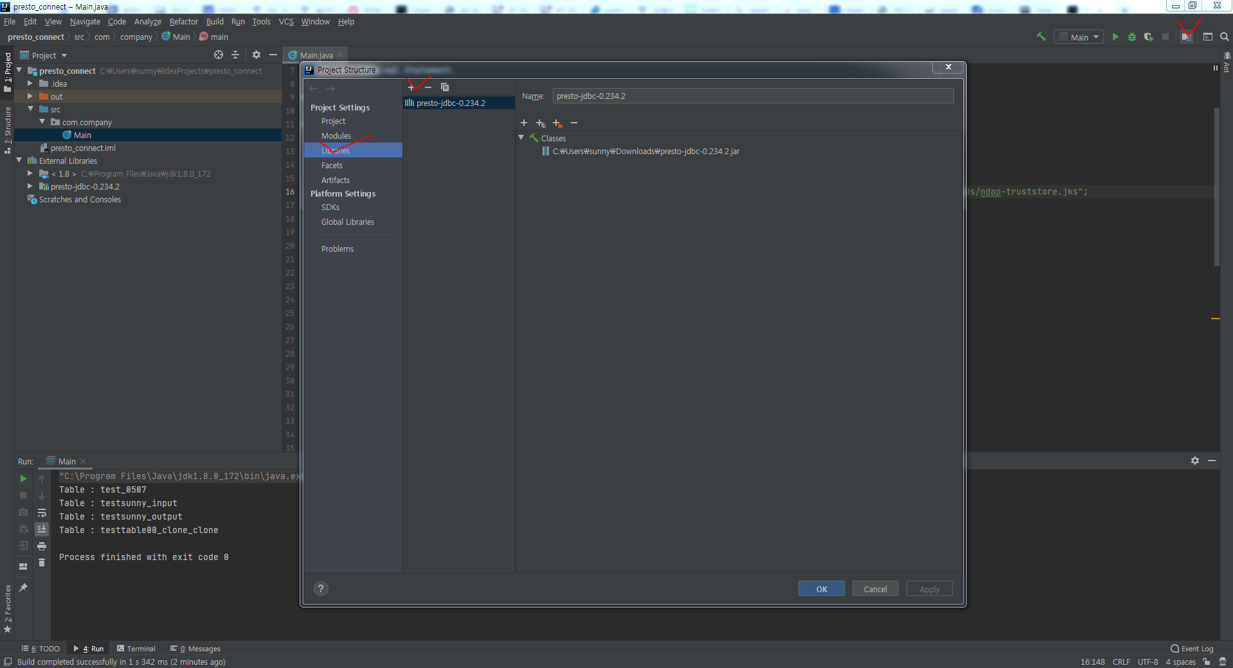Click the copy library icon
This screenshot has height=668, width=1233.
tap(445, 87)
